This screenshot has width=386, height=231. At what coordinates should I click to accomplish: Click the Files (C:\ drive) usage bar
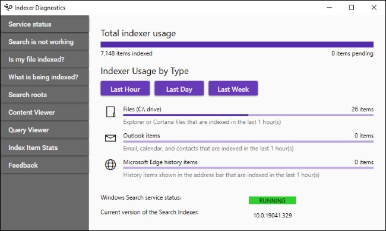248,115
